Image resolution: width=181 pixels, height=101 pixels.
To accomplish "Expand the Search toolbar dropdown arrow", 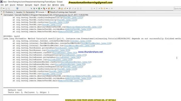I will (67, 8).
